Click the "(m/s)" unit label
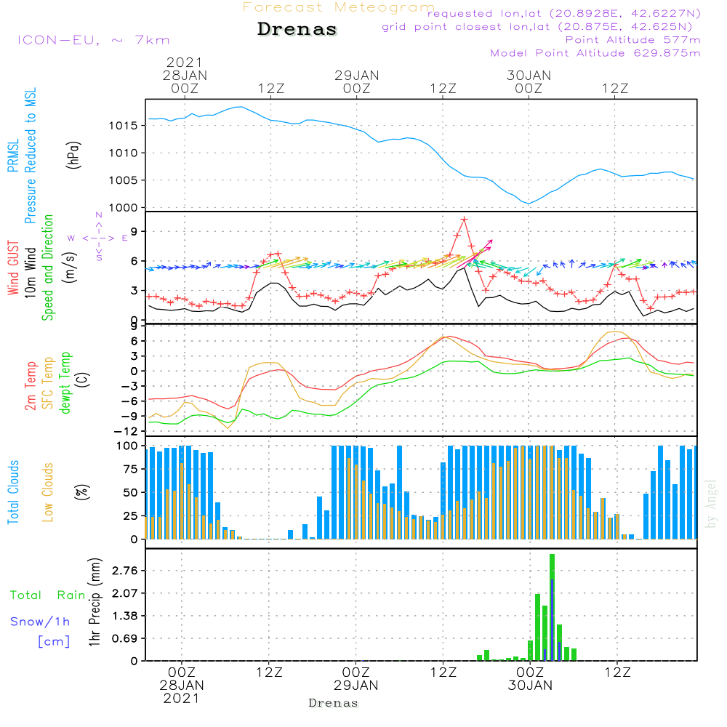The width and height of the screenshot is (727, 727). 71,268
